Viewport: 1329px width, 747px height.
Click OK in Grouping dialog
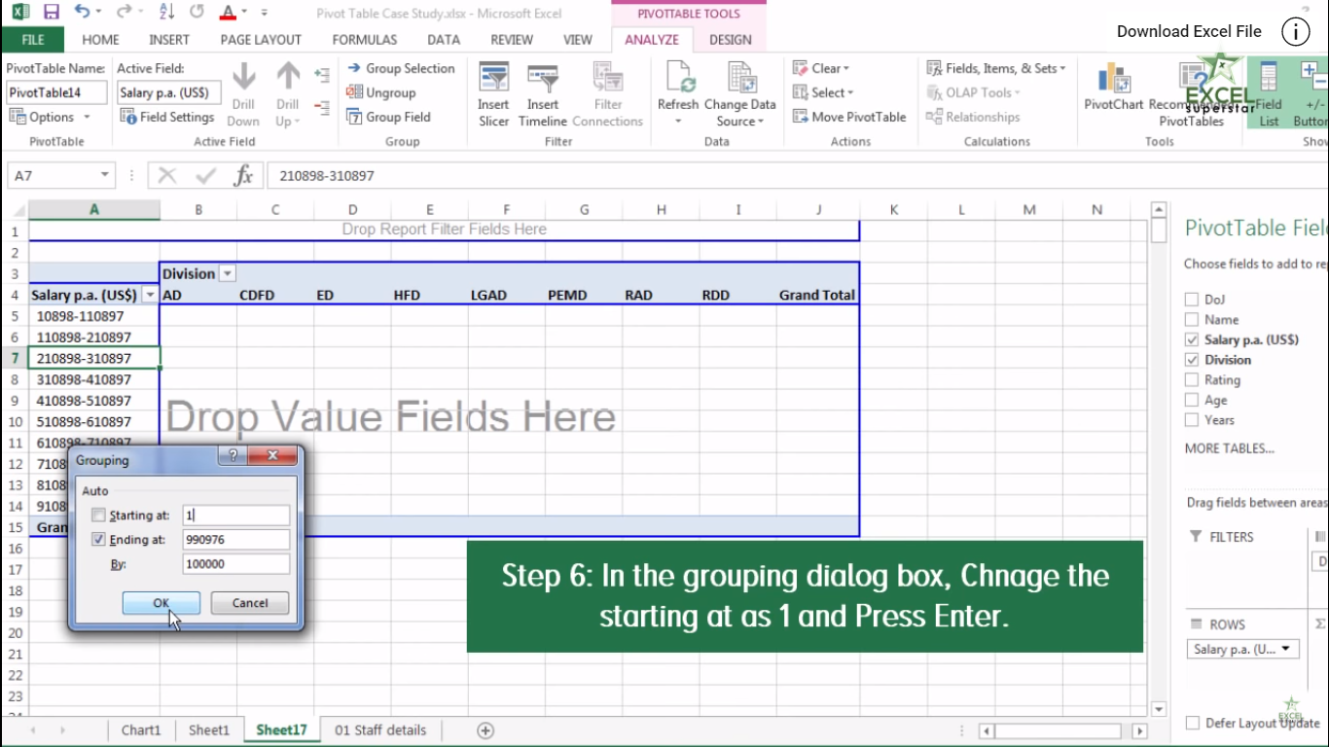(x=162, y=603)
